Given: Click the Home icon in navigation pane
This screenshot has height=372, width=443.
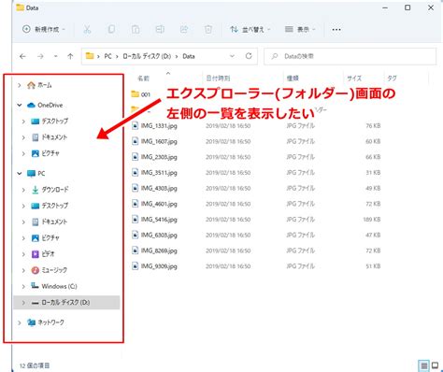Looking at the screenshot, I should coord(31,85).
